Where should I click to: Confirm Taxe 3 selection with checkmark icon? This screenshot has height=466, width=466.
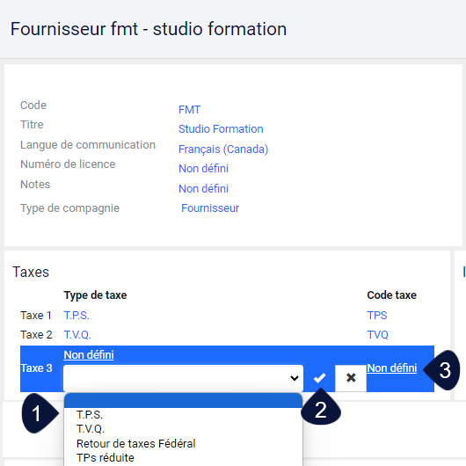coord(319,378)
